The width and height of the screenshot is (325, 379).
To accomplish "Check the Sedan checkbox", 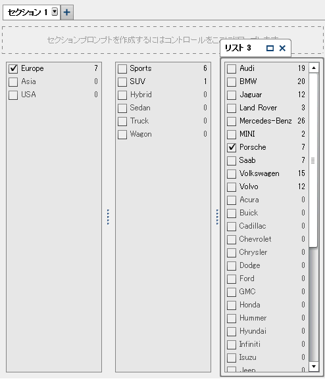I will [122, 108].
